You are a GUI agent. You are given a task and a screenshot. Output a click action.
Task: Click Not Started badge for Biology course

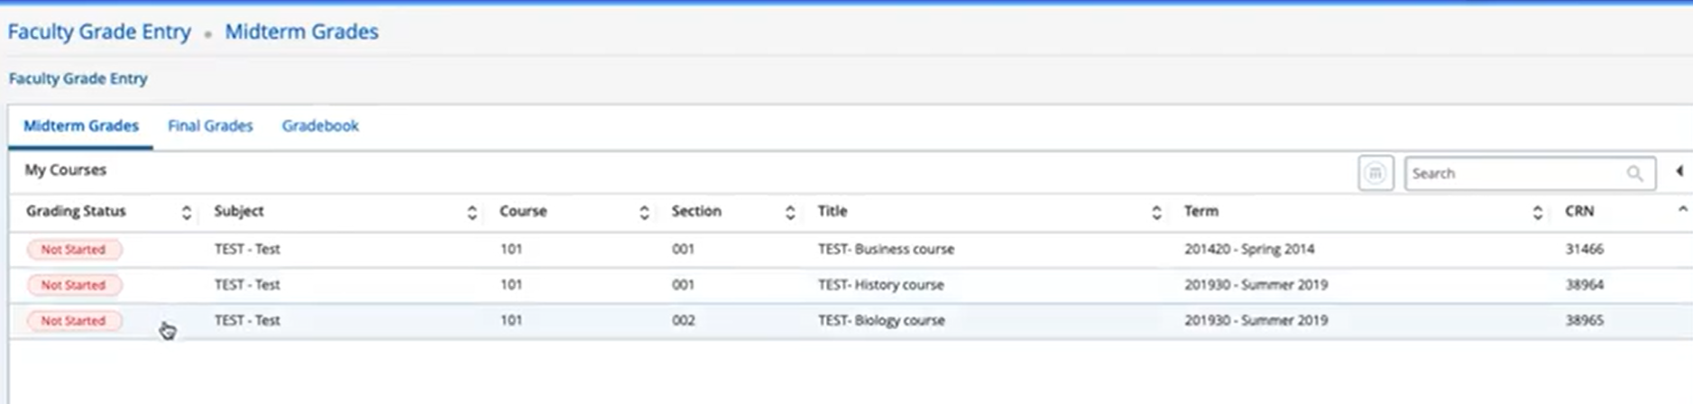[73, 321]
